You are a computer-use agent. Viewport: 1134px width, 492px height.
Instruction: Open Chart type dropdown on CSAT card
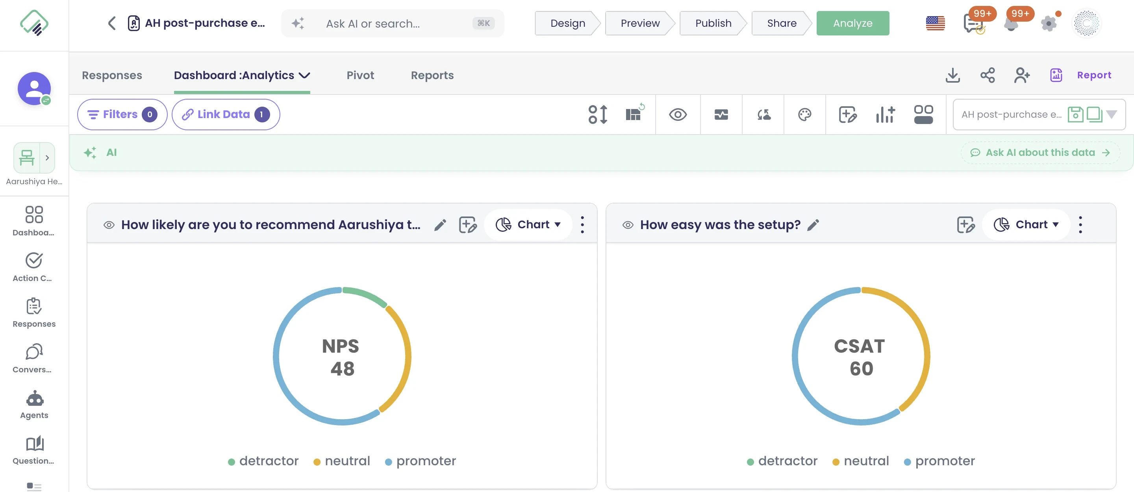pyautogui.click(x=1026, y=224)
